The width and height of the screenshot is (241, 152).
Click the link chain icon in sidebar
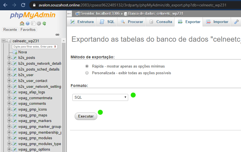click(x=57, y=35)
